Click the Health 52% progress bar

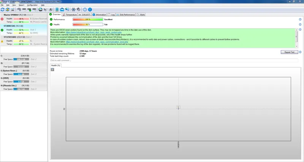point(88,24)
